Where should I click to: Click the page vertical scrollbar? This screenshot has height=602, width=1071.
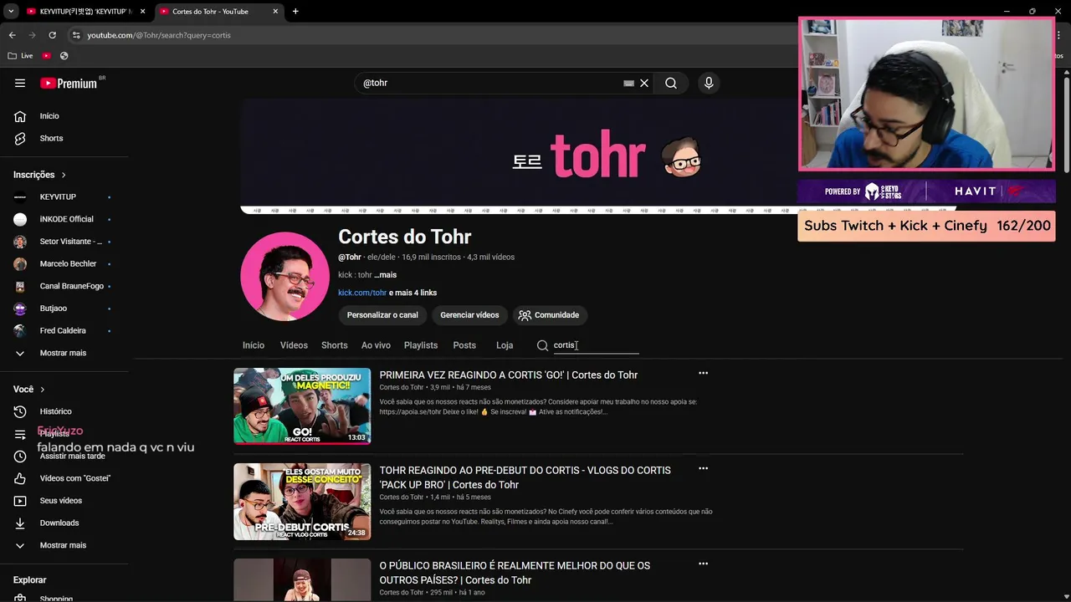click(1067, 125)
